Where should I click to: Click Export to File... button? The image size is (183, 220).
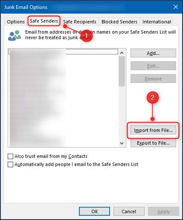(x=153, y=143)
